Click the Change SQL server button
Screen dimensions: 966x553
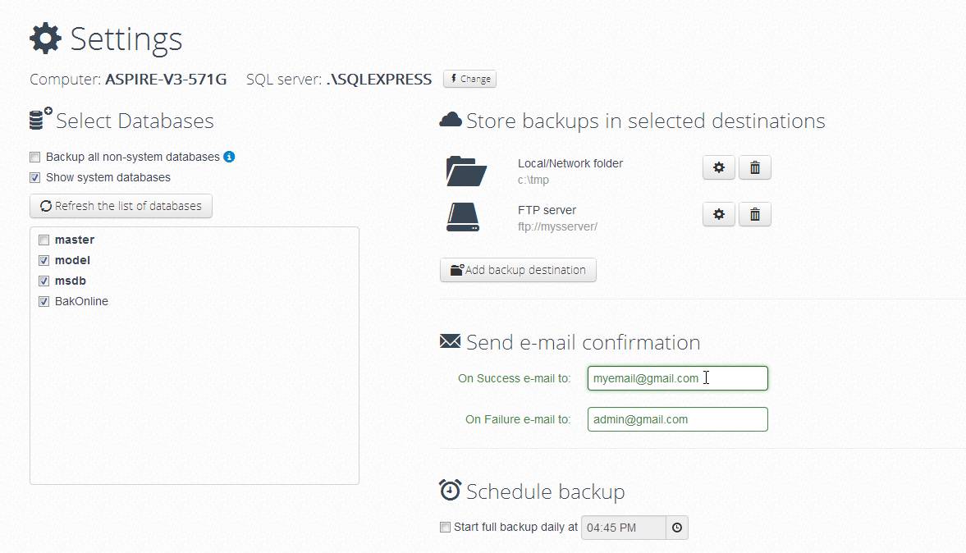[469, 80]
